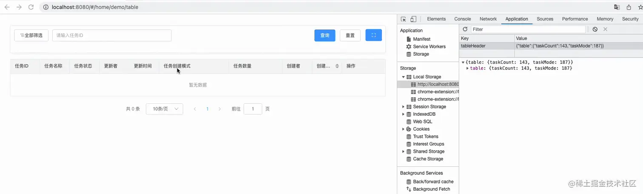Open Storage under Application section
Screen dimensions: 643x194
421,54
